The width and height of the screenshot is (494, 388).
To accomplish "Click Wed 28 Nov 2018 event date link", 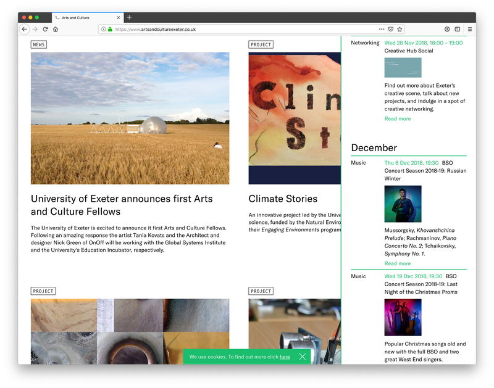I will pos(424,43).
